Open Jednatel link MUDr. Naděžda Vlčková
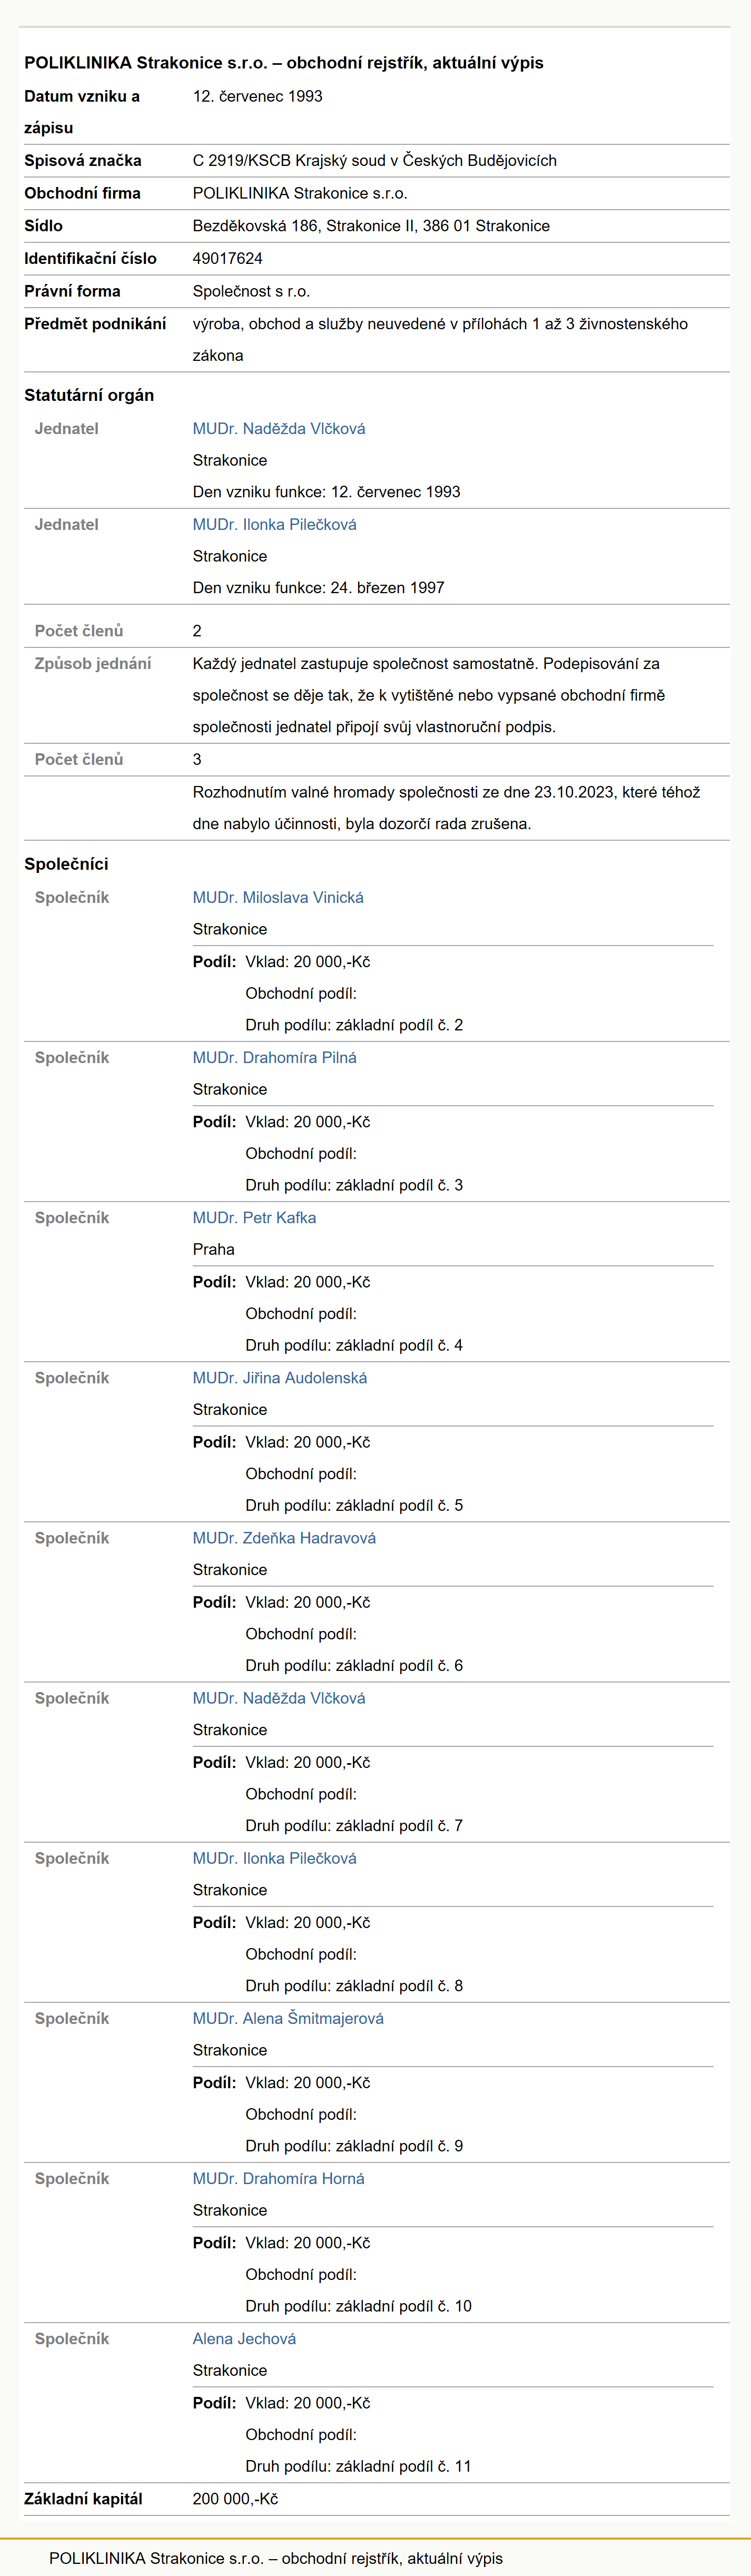Viewport: 751px width, 2576px height. [279, 428]
